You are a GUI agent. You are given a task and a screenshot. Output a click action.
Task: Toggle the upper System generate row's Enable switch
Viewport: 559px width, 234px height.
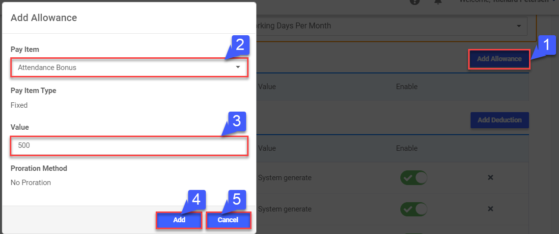[414, 178]
